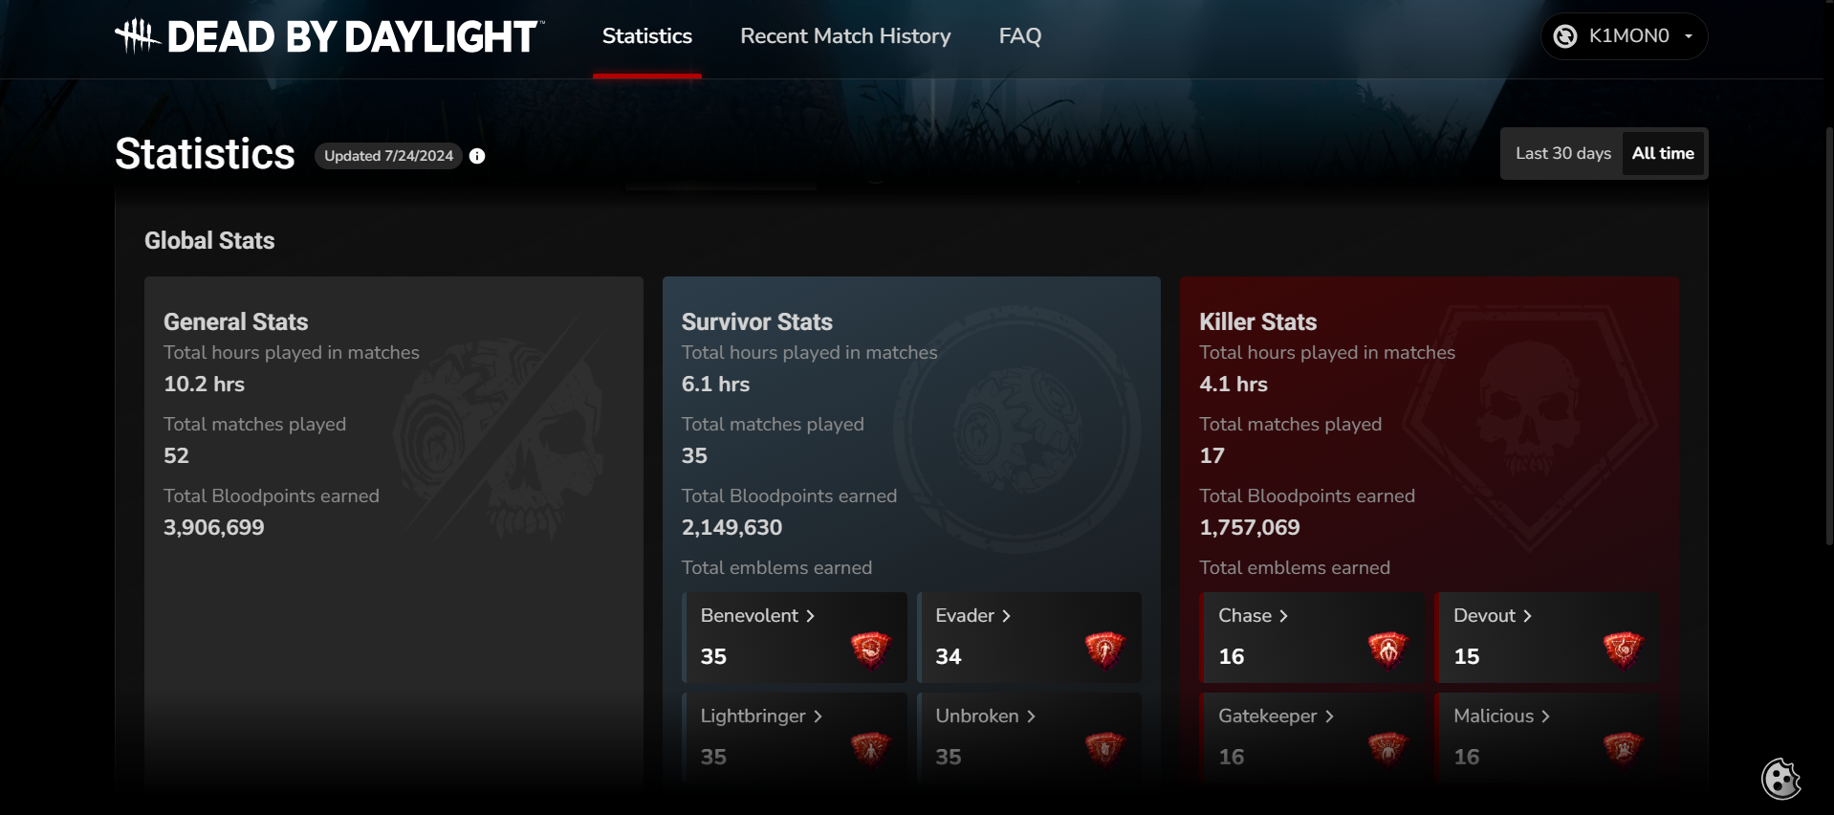
Task: Click the Global Stats heading
Action: (209, 240)
